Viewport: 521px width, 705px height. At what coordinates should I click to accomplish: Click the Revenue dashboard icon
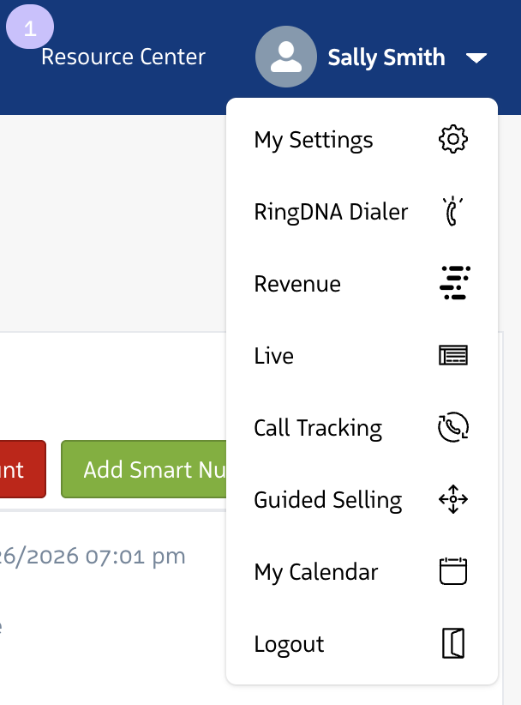(453, 283)
